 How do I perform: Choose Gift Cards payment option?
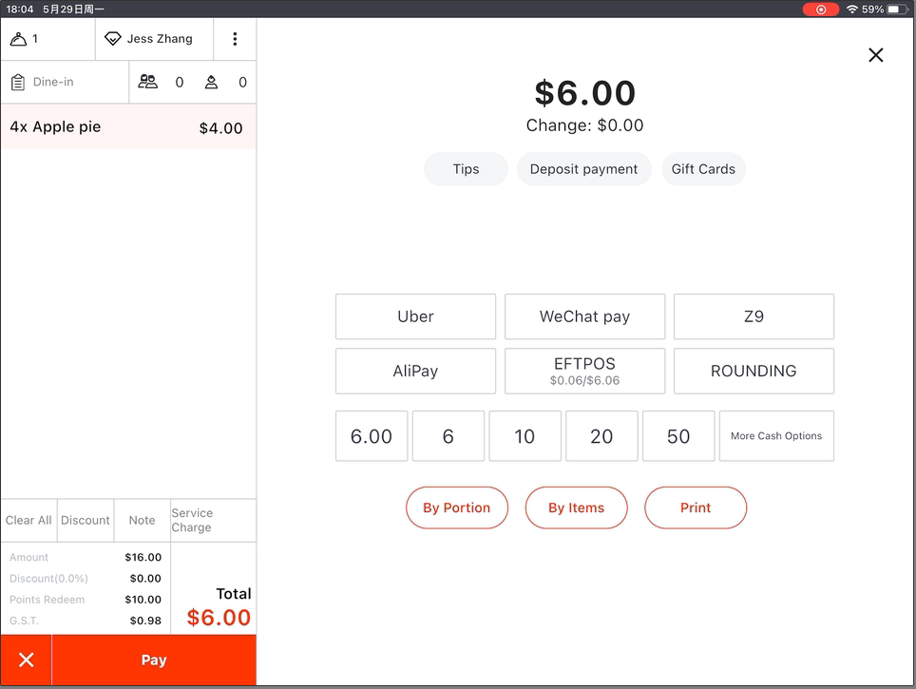click(x=703, y=169)
